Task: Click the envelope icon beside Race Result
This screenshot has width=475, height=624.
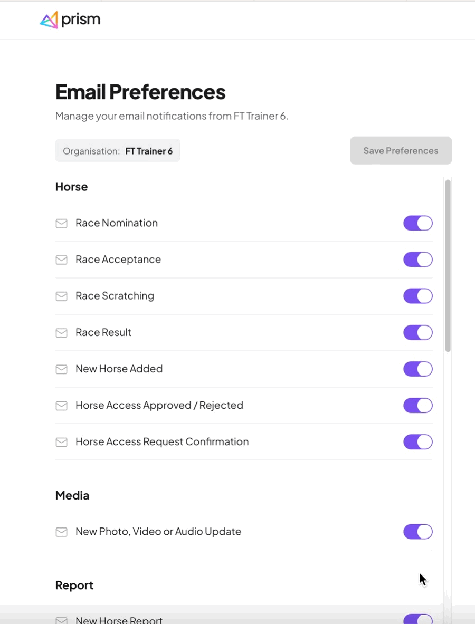Action: click(61, 333)
